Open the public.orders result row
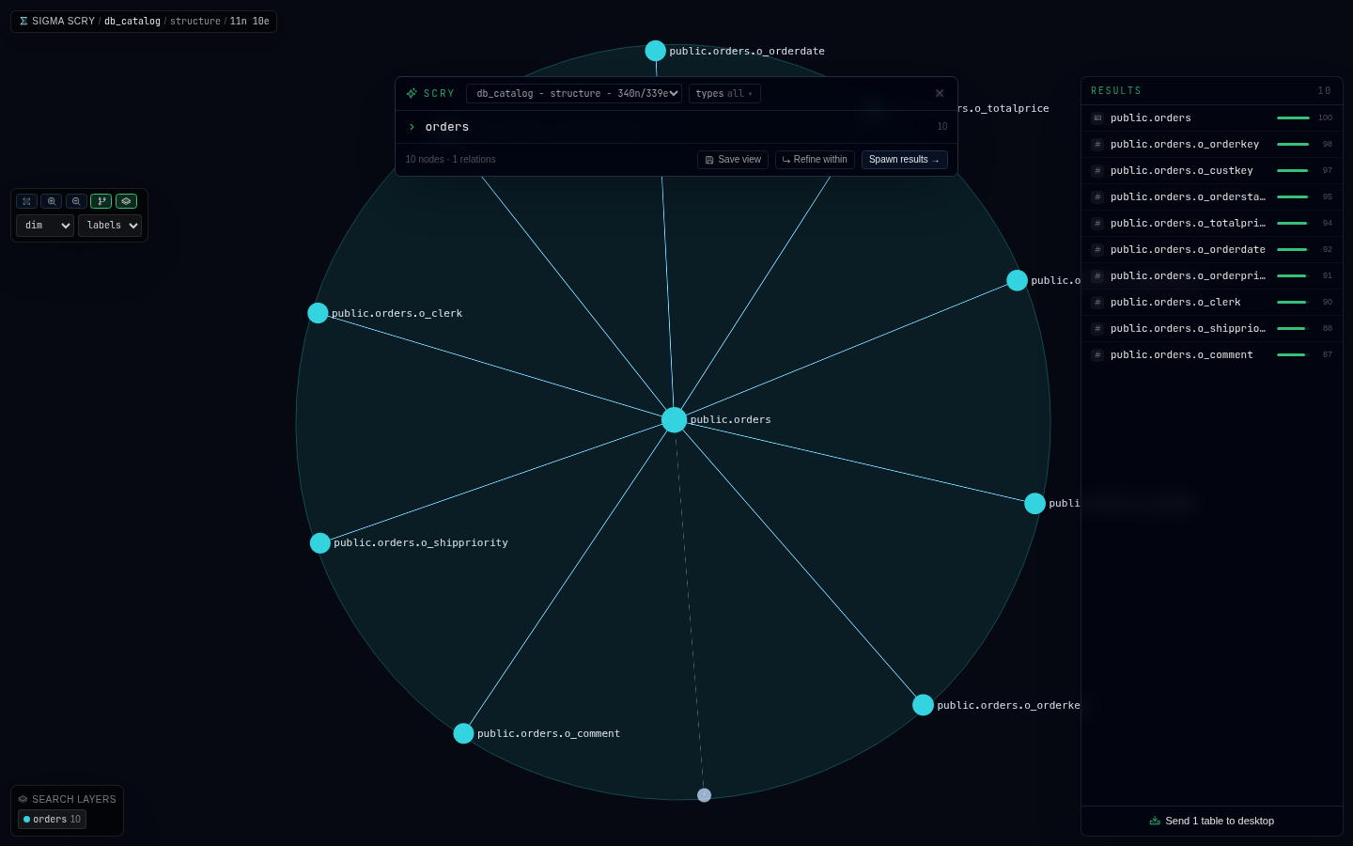Screen dimensions: 1353x846 pos(1212,117)
